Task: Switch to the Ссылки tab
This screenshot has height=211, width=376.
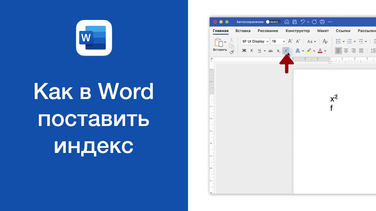Action: pos(343,31)
